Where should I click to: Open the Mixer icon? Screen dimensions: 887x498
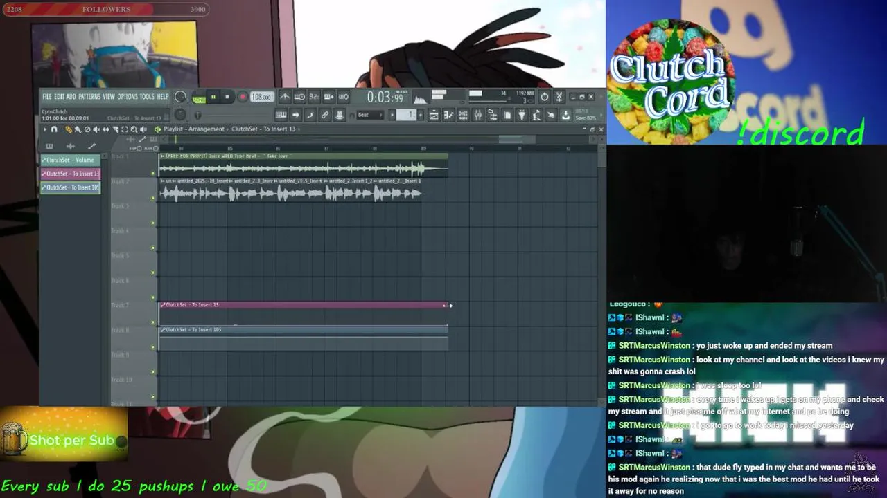[477, 115]
